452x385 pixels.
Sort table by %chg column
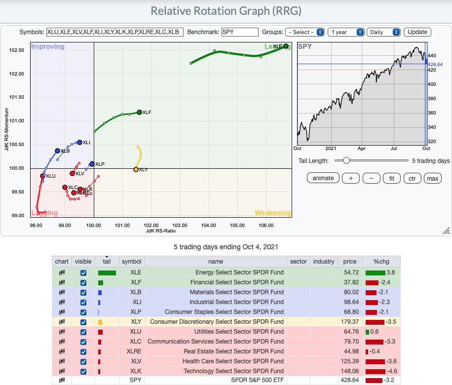point(381,262)
